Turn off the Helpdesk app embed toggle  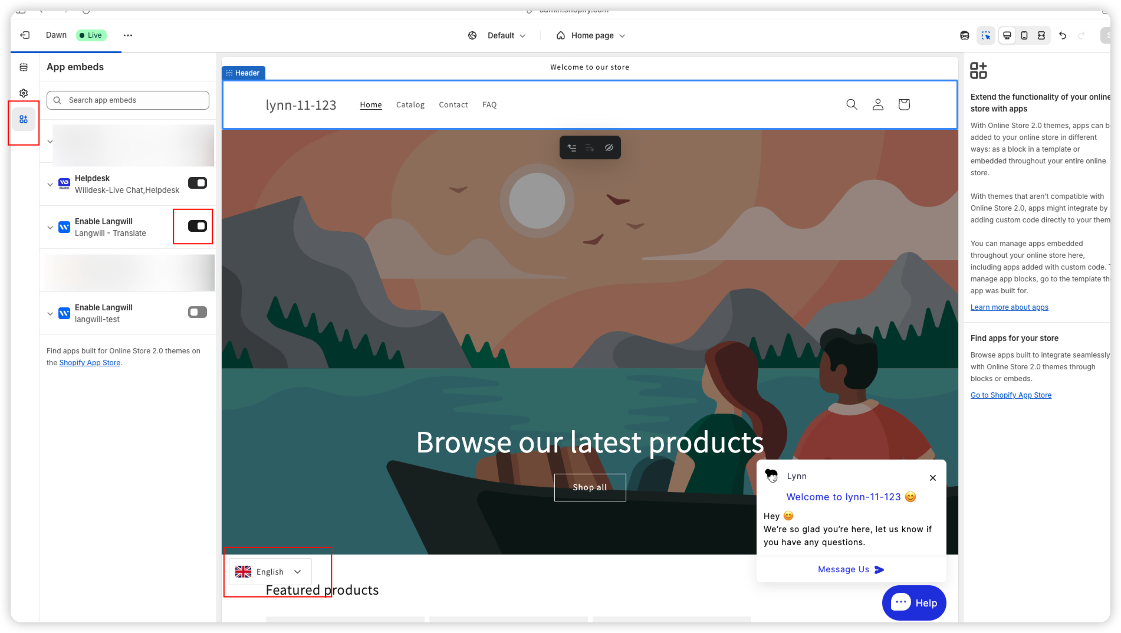pos(198,183)
